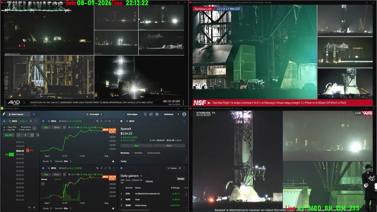Screen dimensions: 377x212
Task: Open the Range selector on the upper chart
Action: coord(47,161)
